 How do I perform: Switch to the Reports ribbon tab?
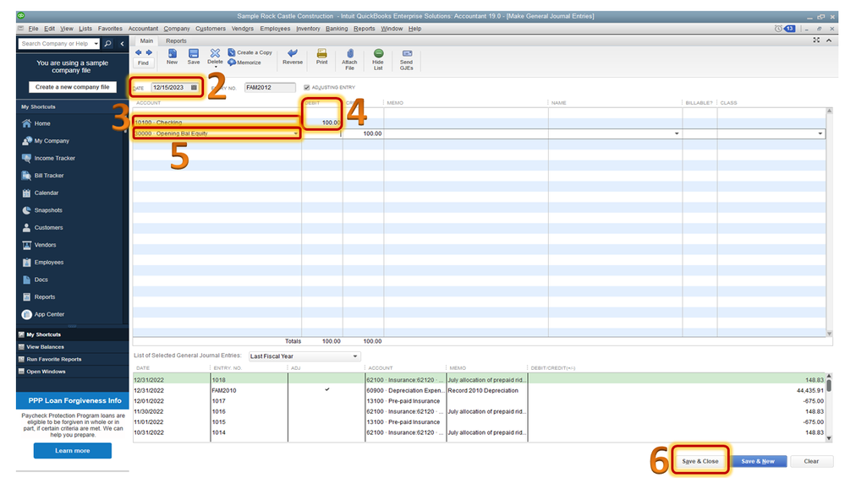(176, 41)
